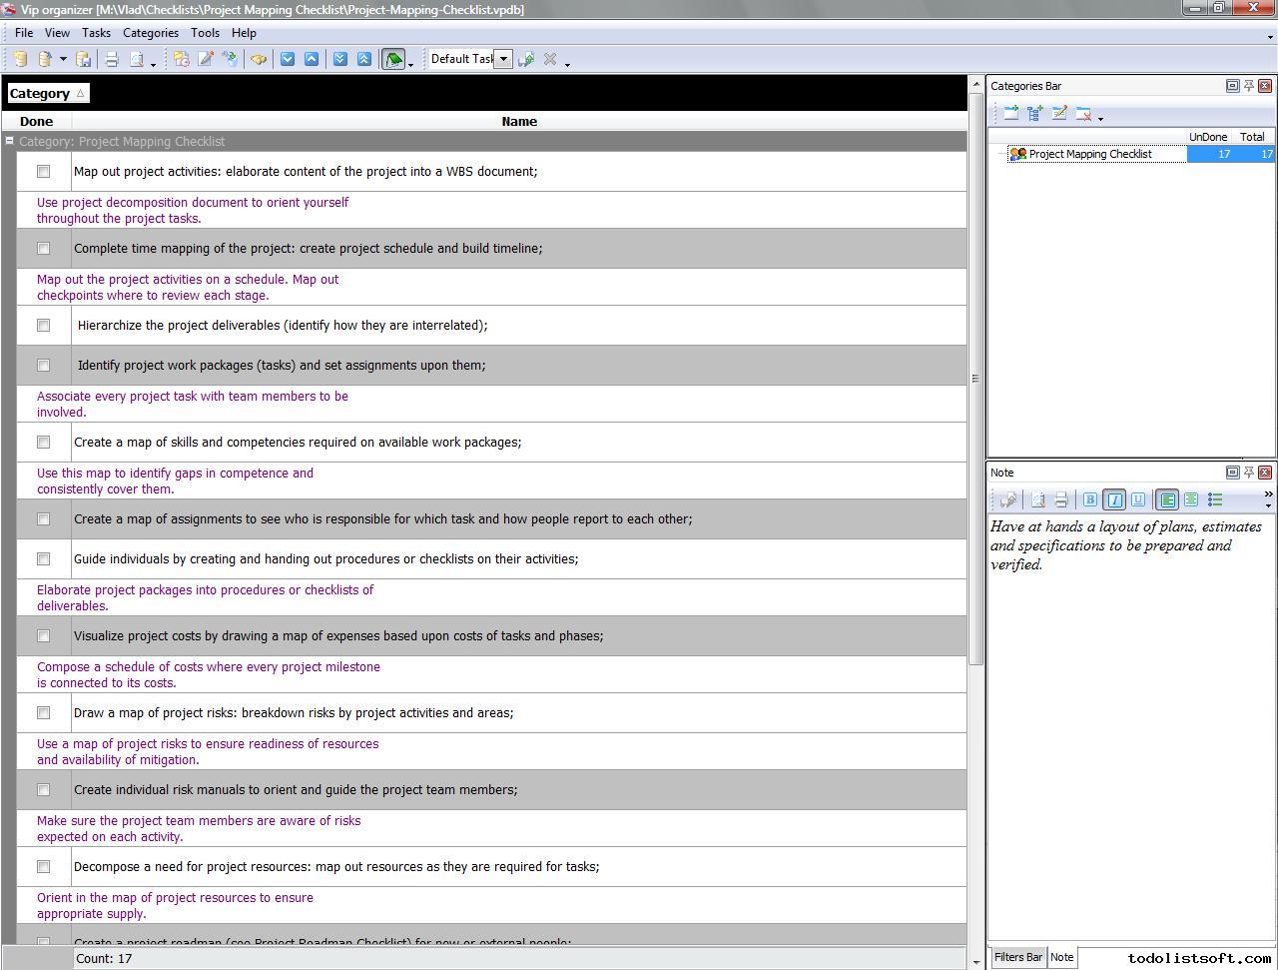
Task: Collapse the Project Mapping Checklist category group
Action: [x=10, y=142]
